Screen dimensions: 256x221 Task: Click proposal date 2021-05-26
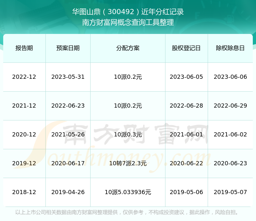coord(68,135)
